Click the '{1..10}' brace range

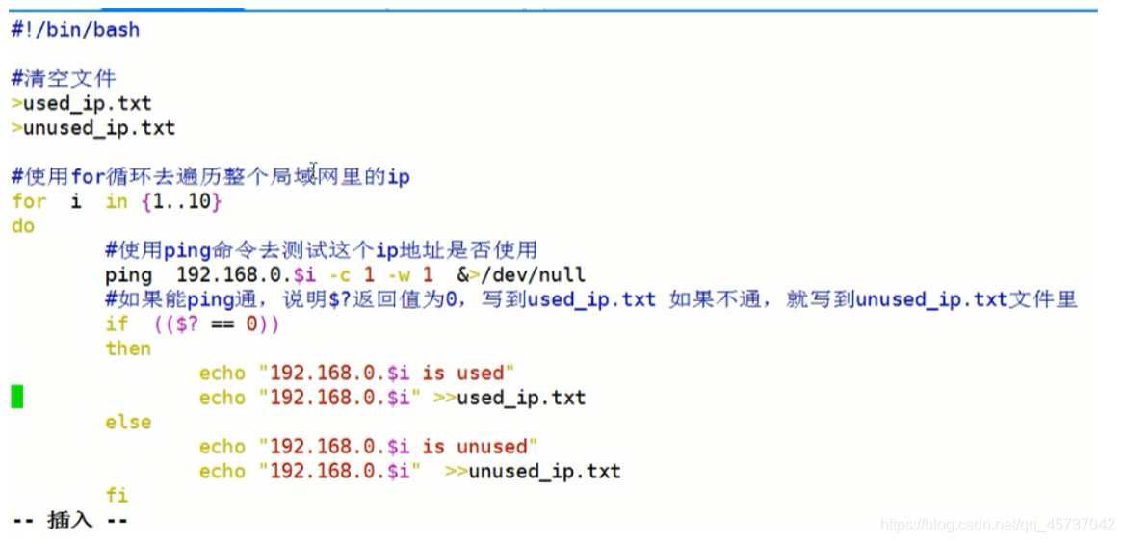pos(182,201)
